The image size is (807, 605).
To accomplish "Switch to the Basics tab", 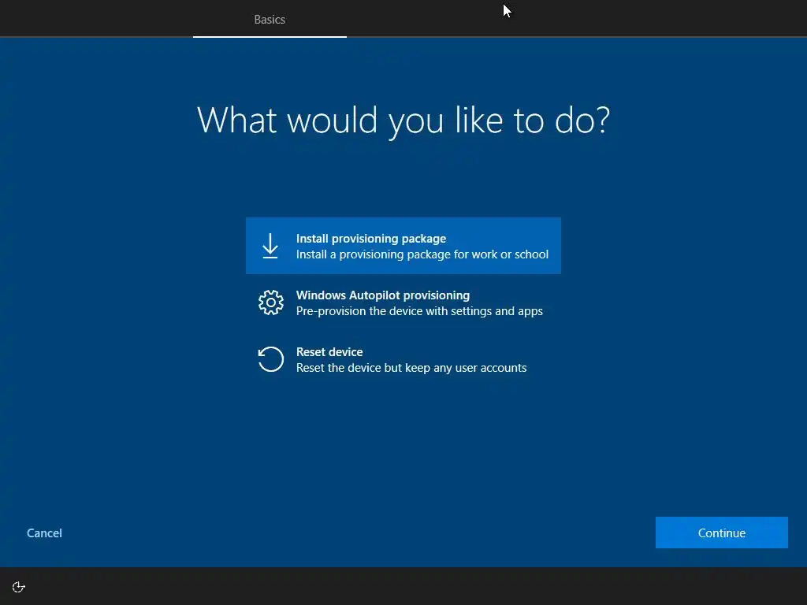I will 270,19.
